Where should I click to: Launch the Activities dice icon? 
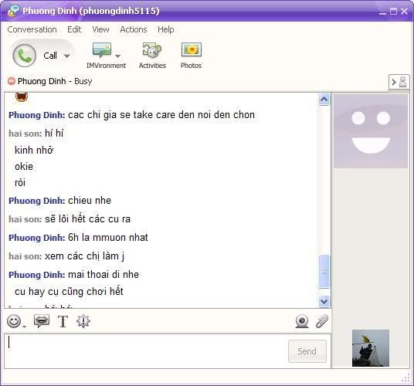[x=152, y=50]
